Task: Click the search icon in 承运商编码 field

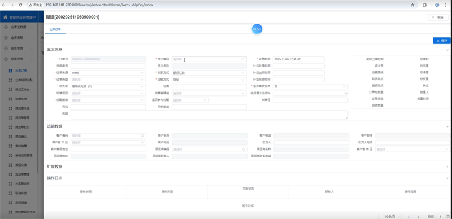Action: [244, 149]
